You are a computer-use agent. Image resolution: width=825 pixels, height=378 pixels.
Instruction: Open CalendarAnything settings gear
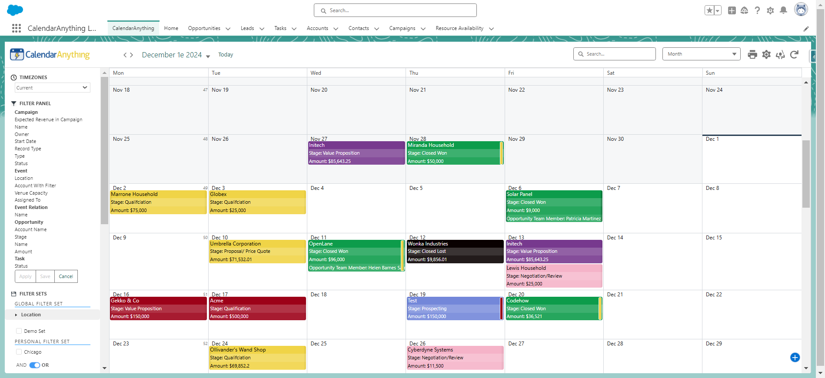[766, 54]
